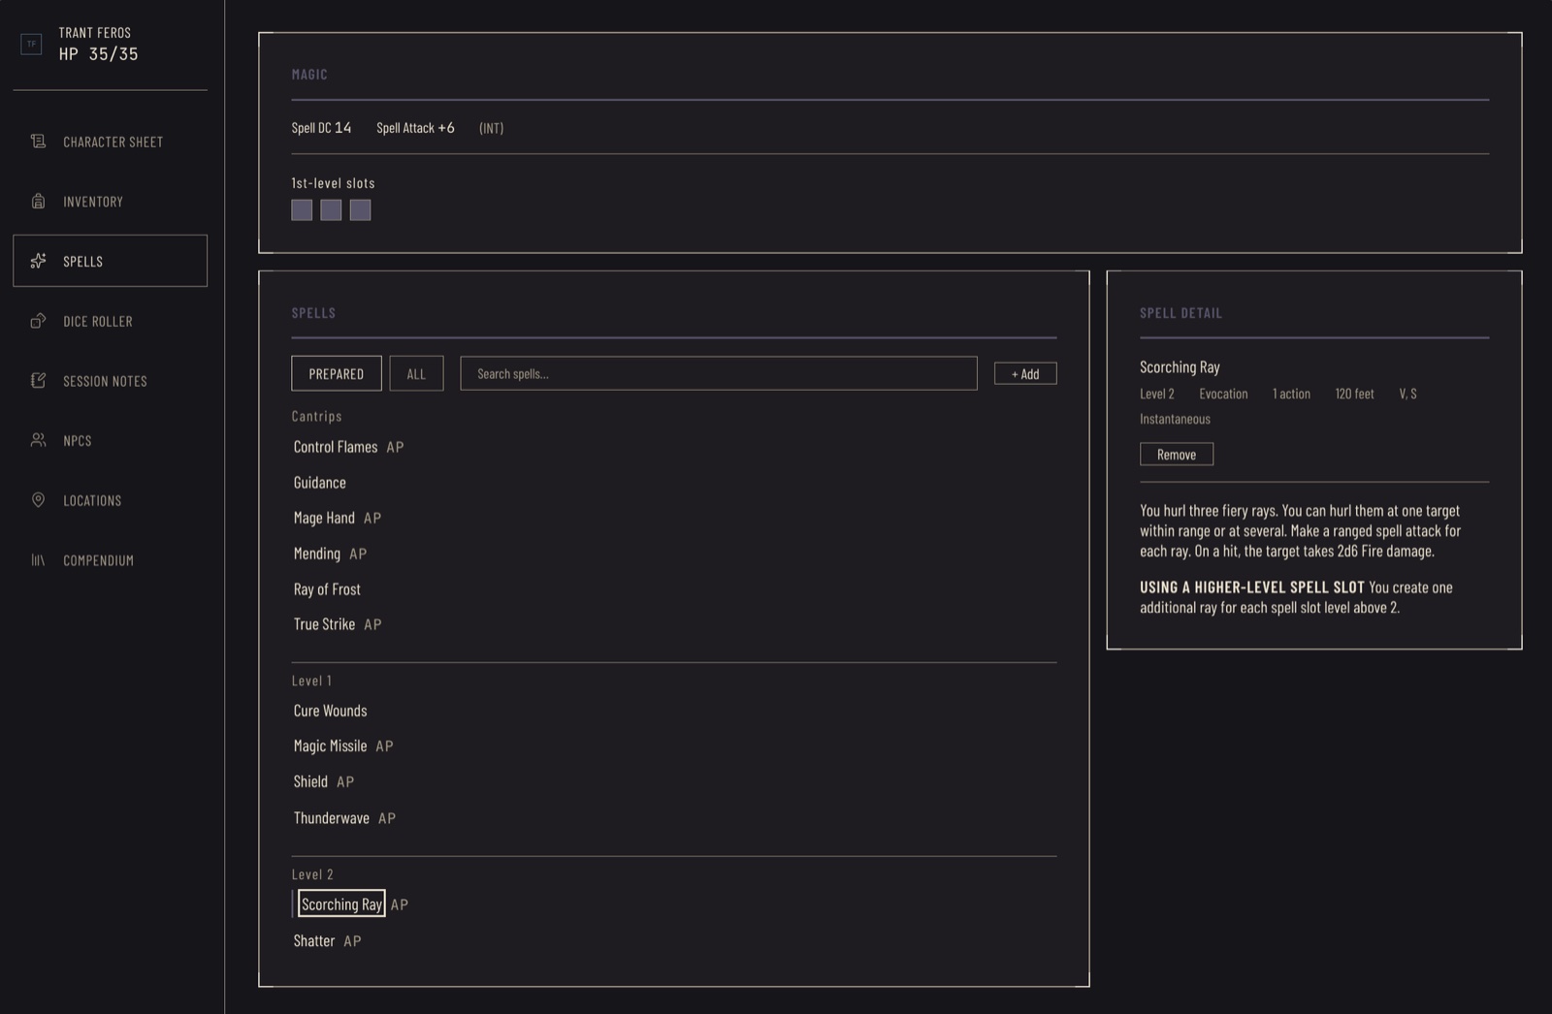Click the Character Sheet scroll icon
This screenshot has height=1014, width=1552.
pyautogui.click(x=38, y=142)
